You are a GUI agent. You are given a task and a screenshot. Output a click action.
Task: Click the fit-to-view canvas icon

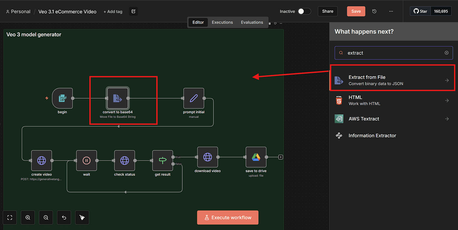pos(10,218)
